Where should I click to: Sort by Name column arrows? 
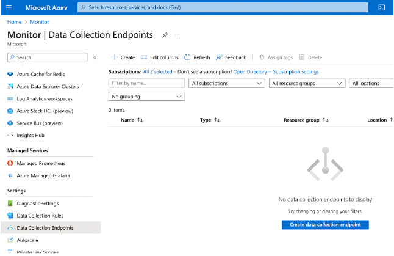(x=140, y=120)
